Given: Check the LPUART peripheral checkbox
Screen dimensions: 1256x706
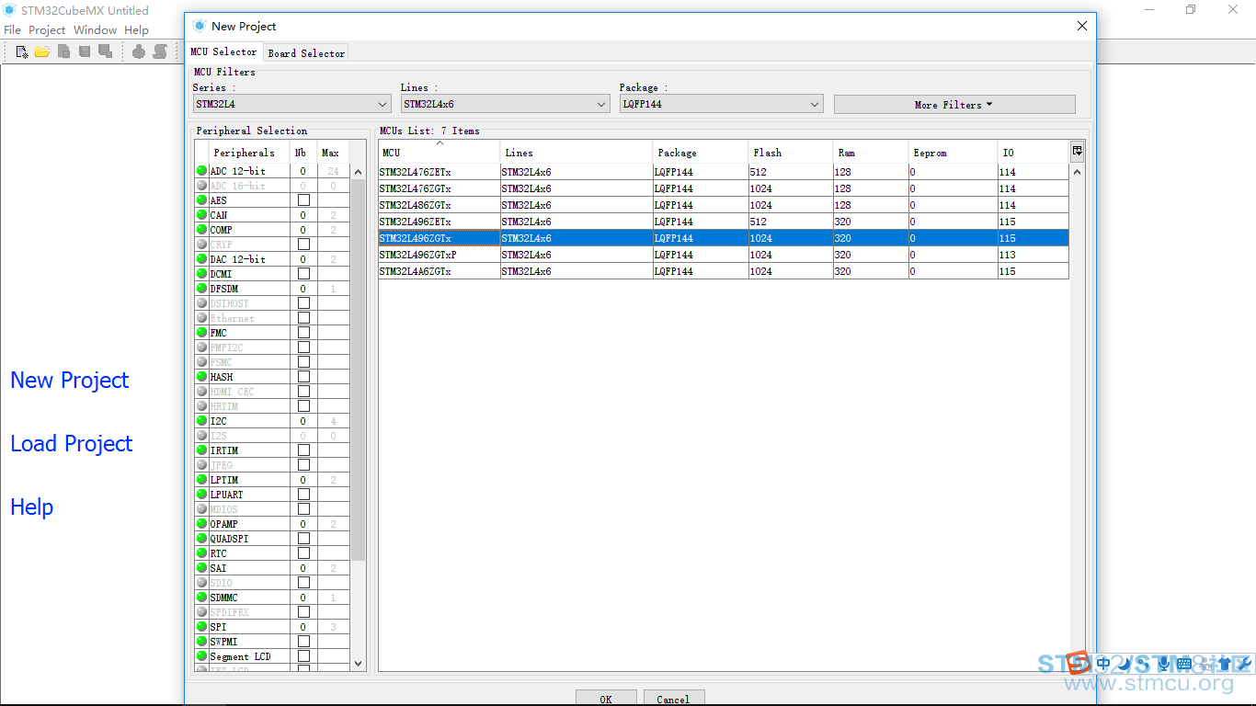Looking at the screenshot, I should (303, 495).
